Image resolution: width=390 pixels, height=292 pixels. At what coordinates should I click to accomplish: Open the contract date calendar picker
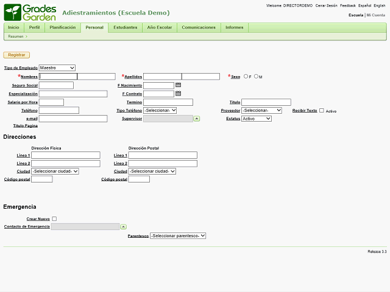pyautogui.click(x=178, y=93)
